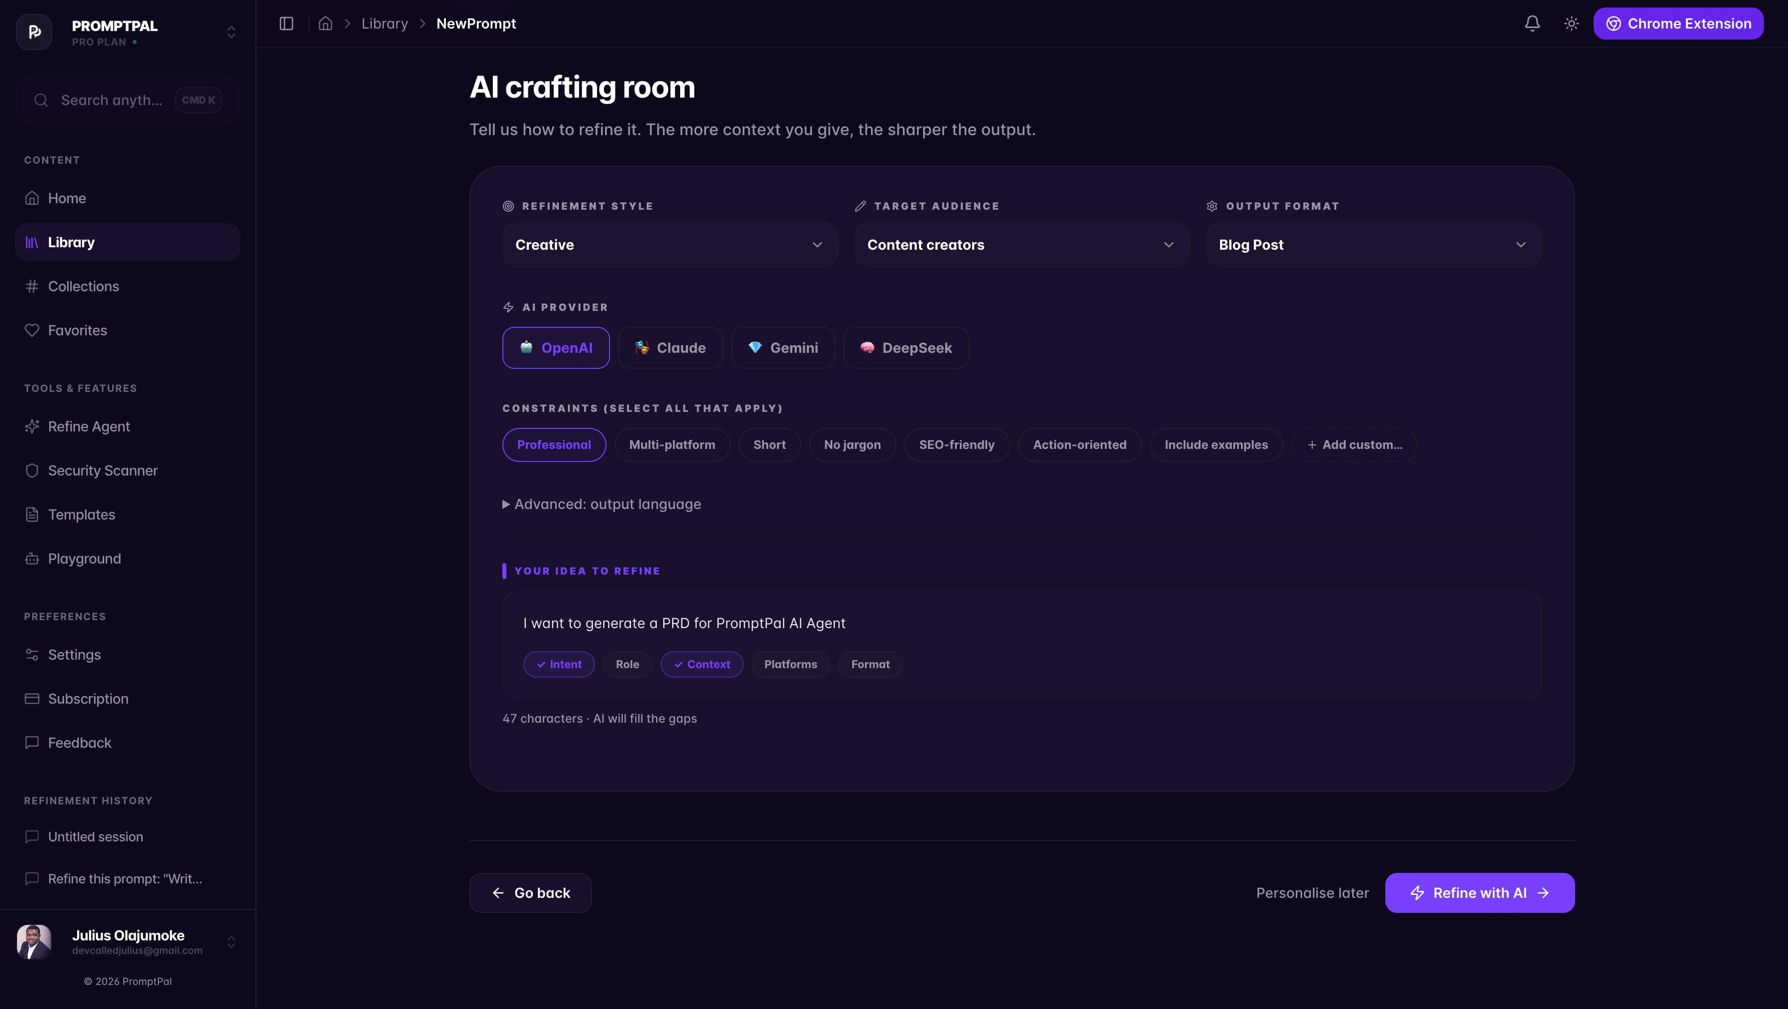Click the Templates document icon

(32, 515)
